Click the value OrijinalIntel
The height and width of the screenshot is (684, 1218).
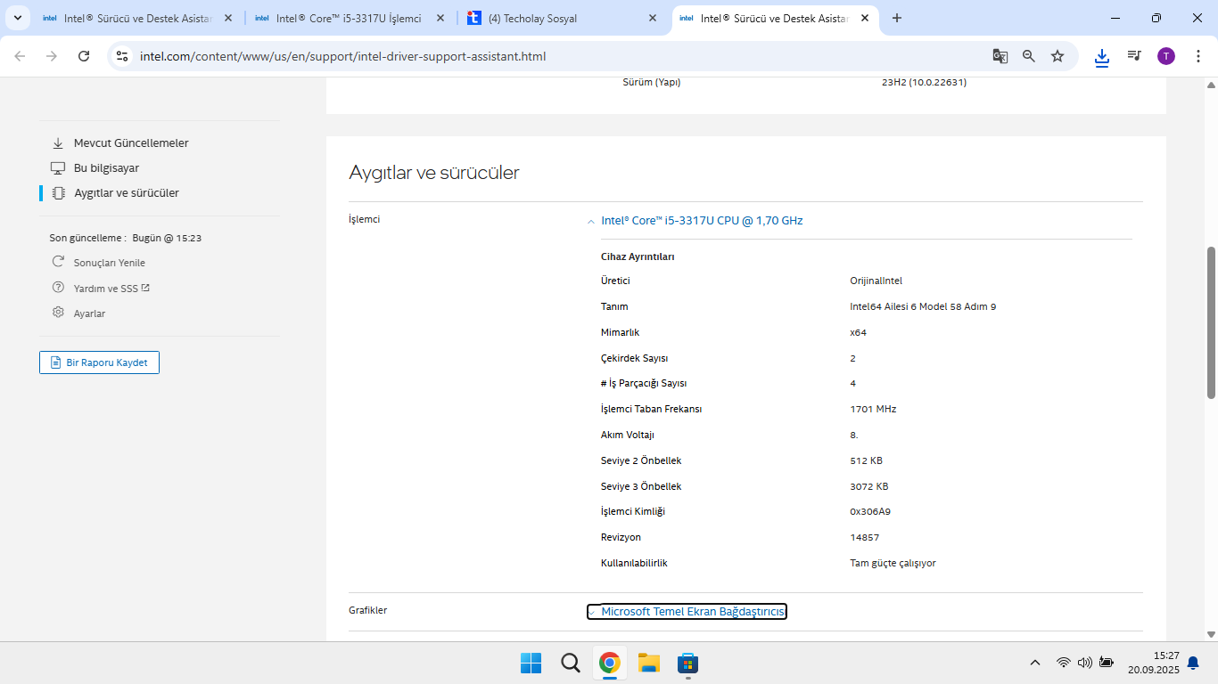click(876, 281)
